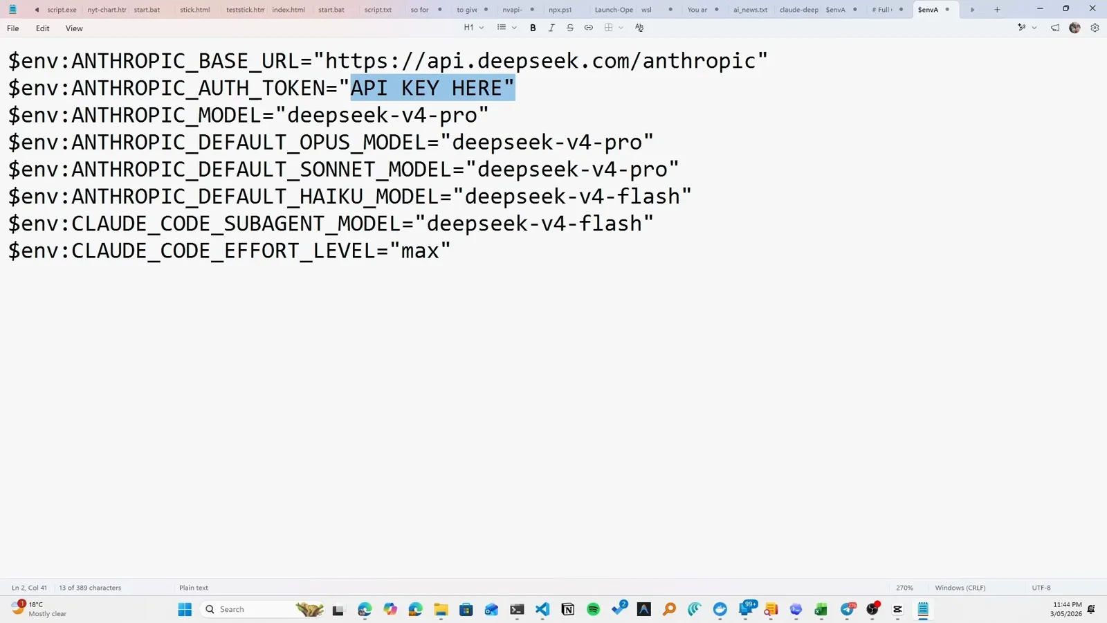The width and height of the screenshot is (1107, 623).
Task: Open the account profile avatar
Action: [x=1074, y=28]
